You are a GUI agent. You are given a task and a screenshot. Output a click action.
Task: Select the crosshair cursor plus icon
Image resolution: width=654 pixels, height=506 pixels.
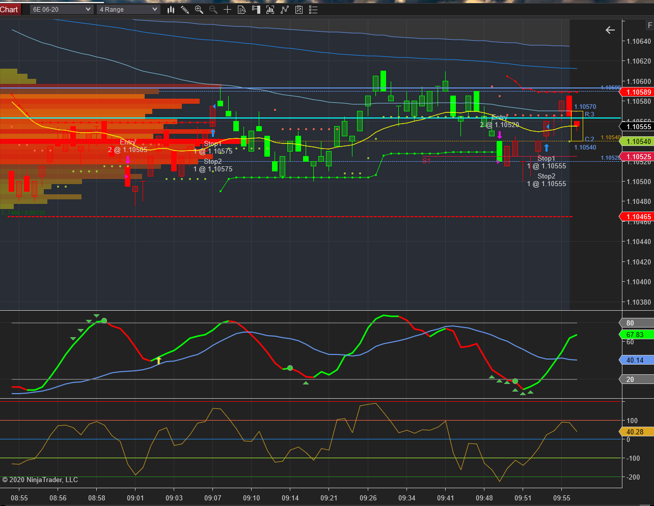tap(228, 10)
